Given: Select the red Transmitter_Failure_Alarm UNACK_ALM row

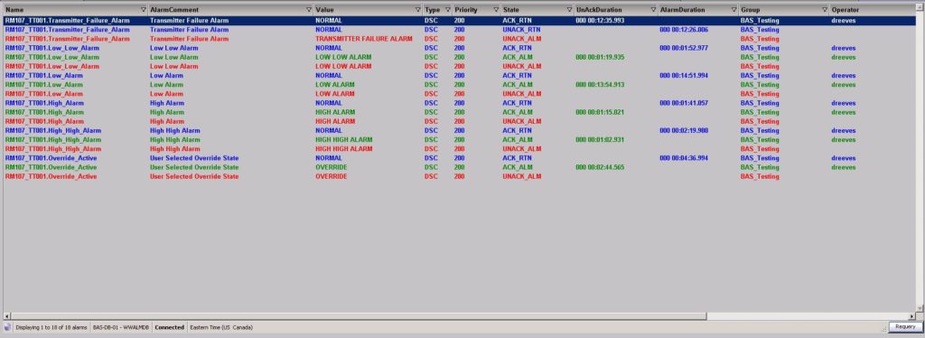Looking at the screenshot, I should (x=460, y=39).
